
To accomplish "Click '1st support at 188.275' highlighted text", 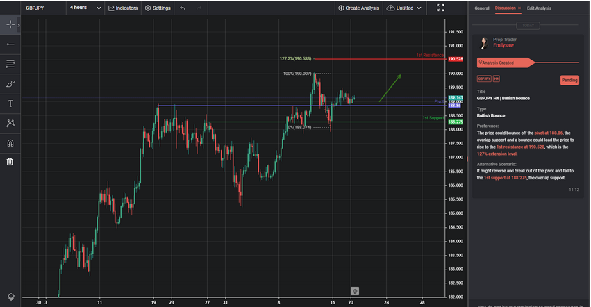I will pos(505,178).
